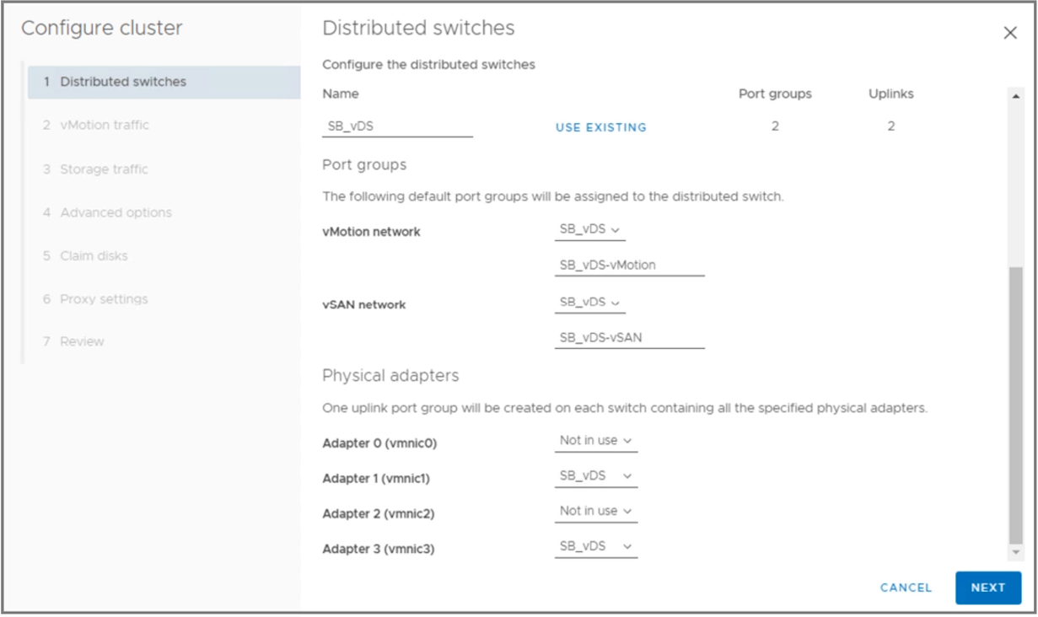The image size is (1038, 617).
Task: Open the Review step
Action: [82, 341]
